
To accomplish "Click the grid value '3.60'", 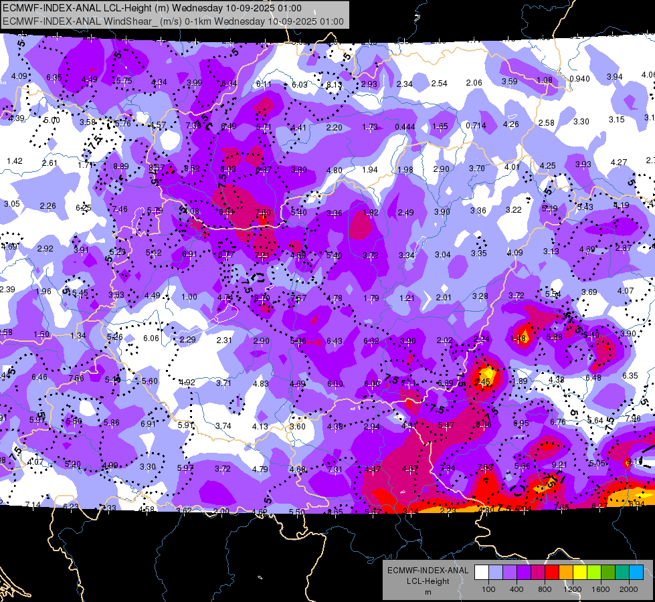I will 298,427.
